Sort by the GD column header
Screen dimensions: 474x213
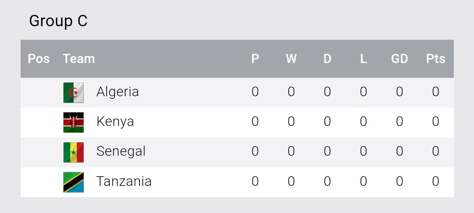click(399, 59)
